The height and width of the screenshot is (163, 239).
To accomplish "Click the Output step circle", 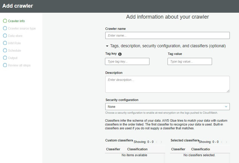I will [5, 58].
